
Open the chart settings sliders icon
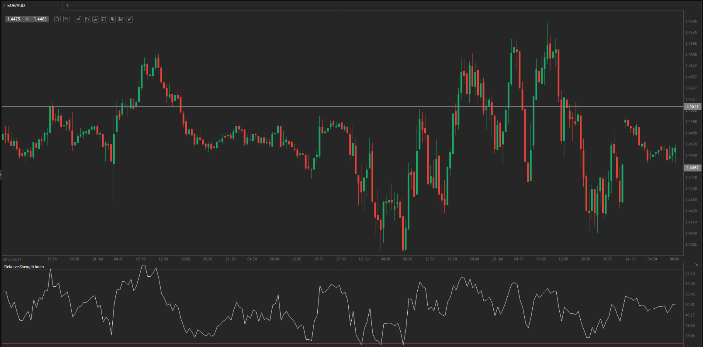(95, 19)
